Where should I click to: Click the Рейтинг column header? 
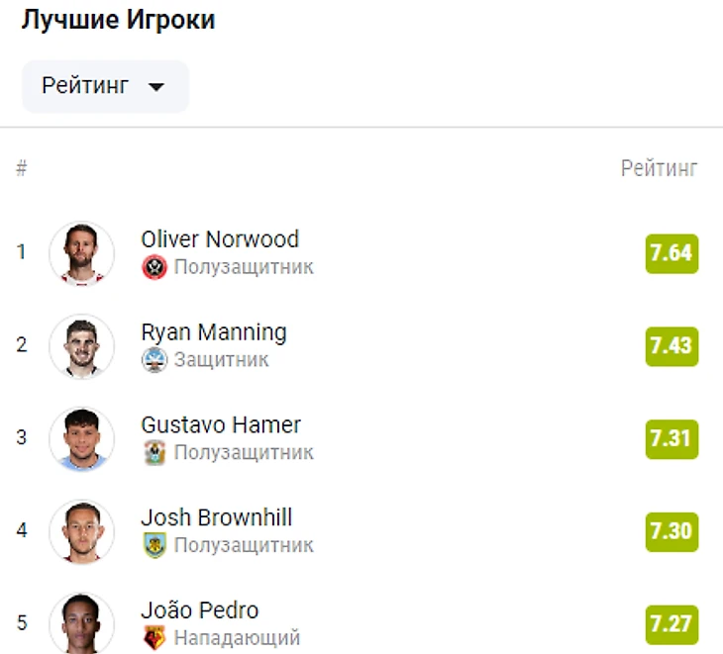660,168
